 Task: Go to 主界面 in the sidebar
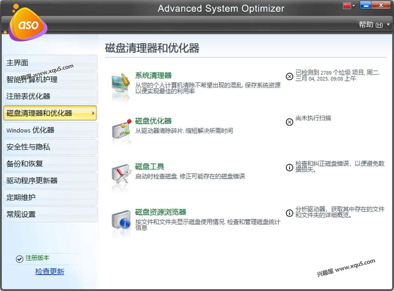point(50,63)
